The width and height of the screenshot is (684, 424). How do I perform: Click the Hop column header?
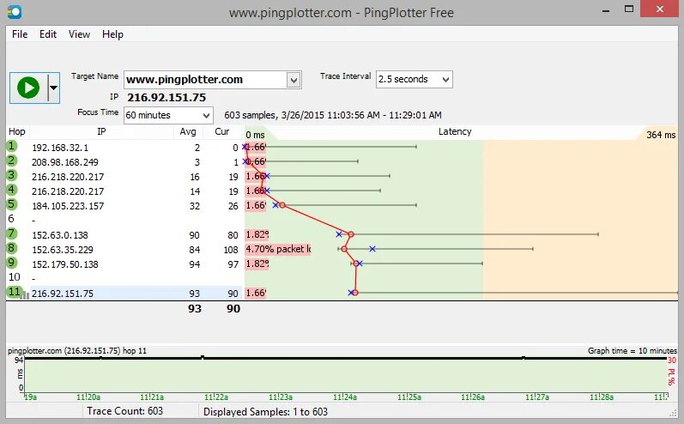point(17,131)
